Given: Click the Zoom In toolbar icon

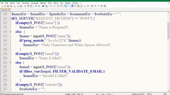Looking at the screenshot, I should (51, 6).
